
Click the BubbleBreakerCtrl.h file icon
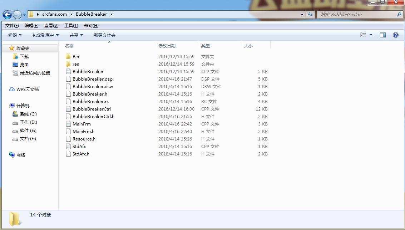(x=68, y=116)
